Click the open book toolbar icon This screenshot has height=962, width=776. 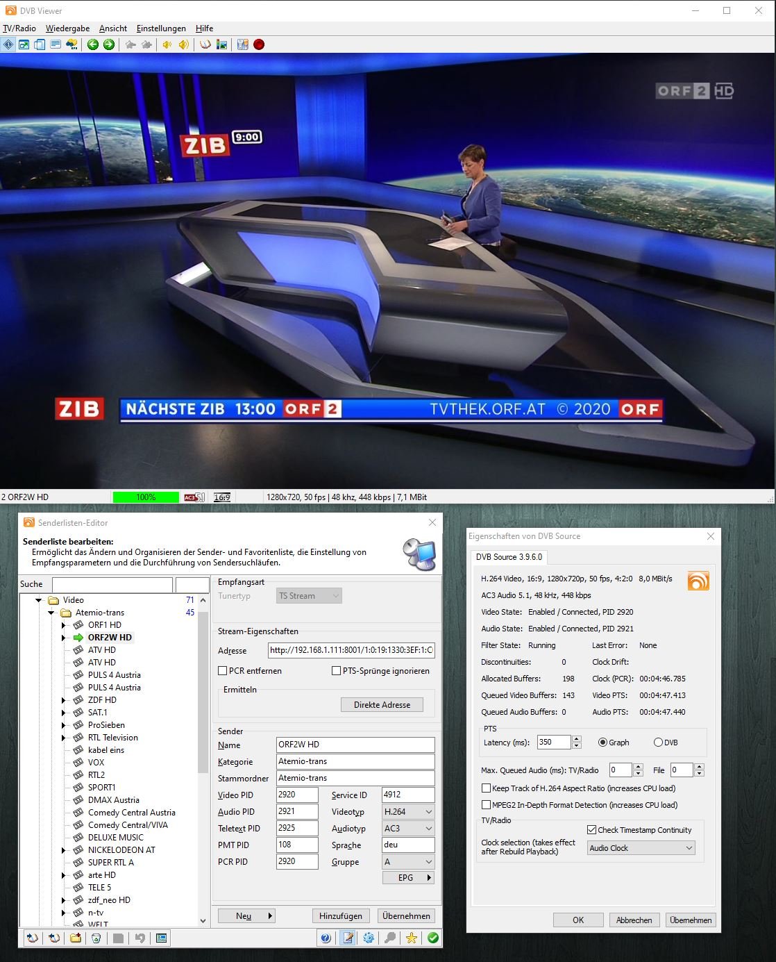pyautogui.click(x=205, y=44)
